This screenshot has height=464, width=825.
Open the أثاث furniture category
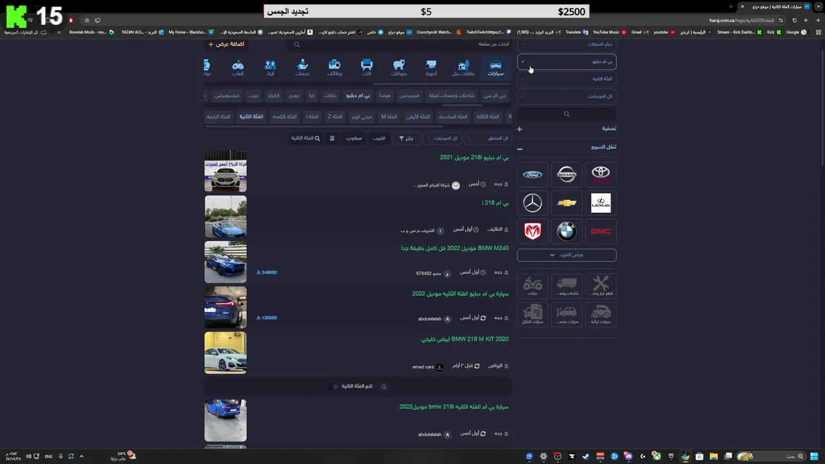click(367, 68)
